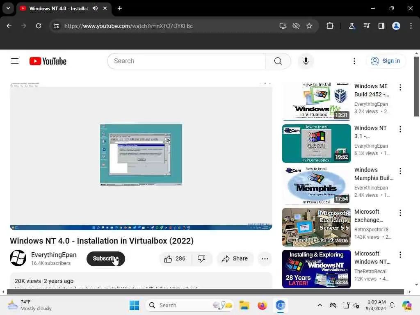
Task: Open Installing & Exploring Windows NT thumbnail
Action: tap(316, 269)
